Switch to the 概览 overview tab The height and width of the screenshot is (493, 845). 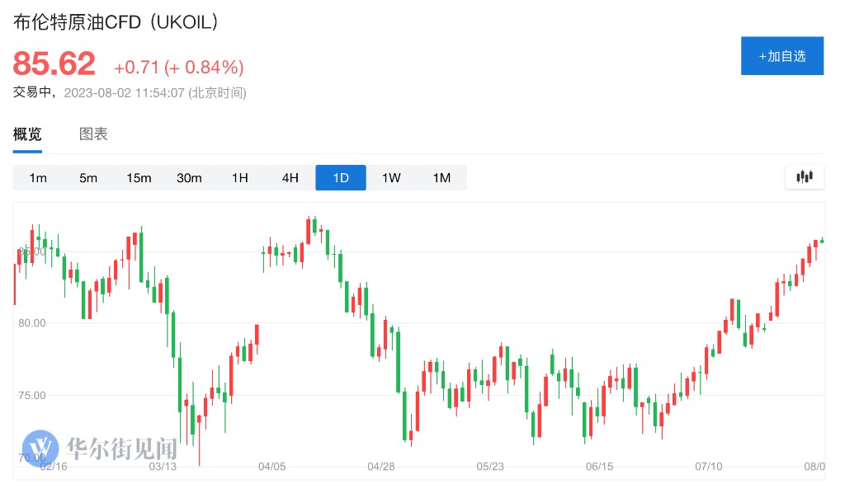[27, 134]
